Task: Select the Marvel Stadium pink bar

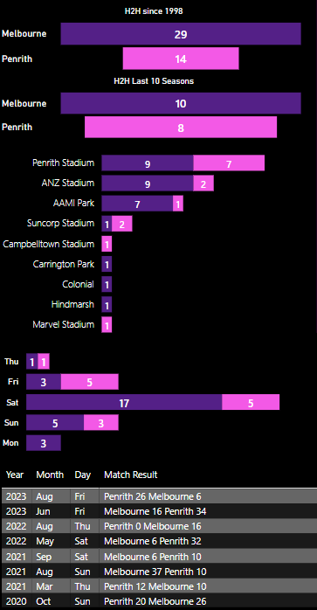Action: pyautogui.click(x=107, y=324)
